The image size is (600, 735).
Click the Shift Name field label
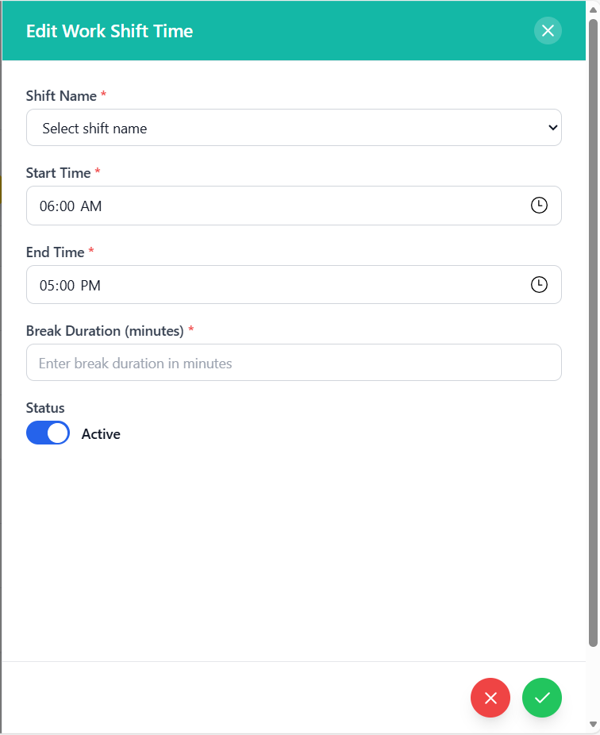click(x=61, y=96)
